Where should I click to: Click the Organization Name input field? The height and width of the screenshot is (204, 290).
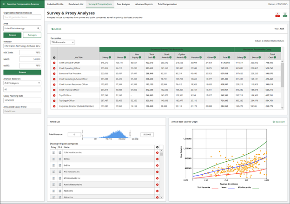(x=22, y=17)
